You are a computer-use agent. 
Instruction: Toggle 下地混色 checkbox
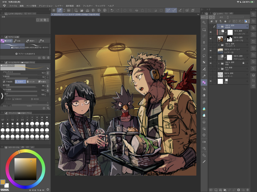click(x=4, y=82)
